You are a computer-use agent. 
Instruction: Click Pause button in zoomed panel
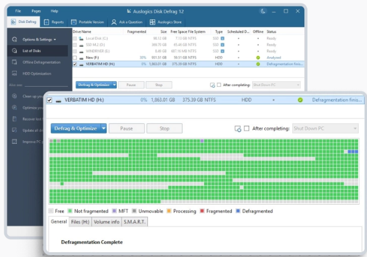pos(126,129)
